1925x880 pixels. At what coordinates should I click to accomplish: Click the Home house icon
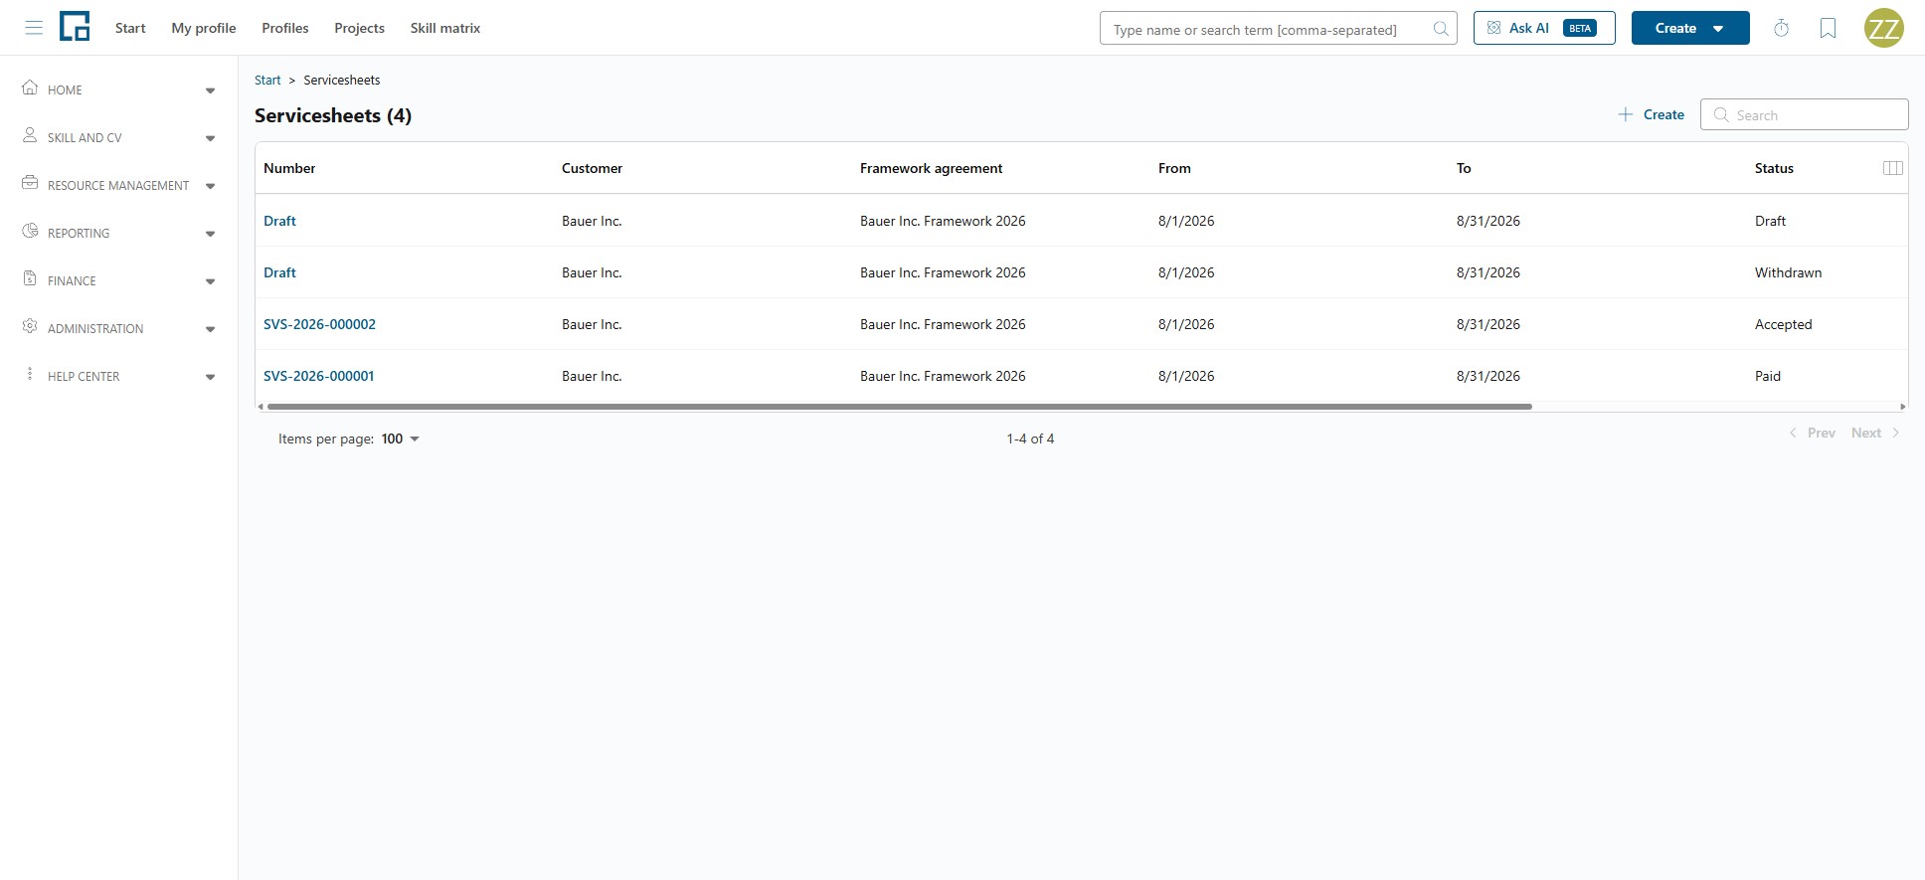pos(30,88)
